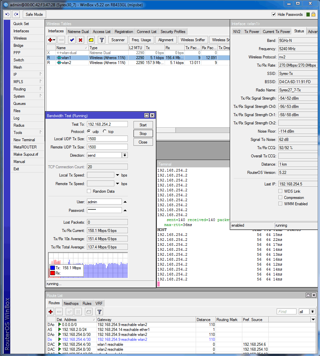Click the wlan2 interface icon
Screen dimensions: 320x356
point(59,63)
